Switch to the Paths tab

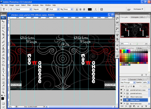pos(140,79)
